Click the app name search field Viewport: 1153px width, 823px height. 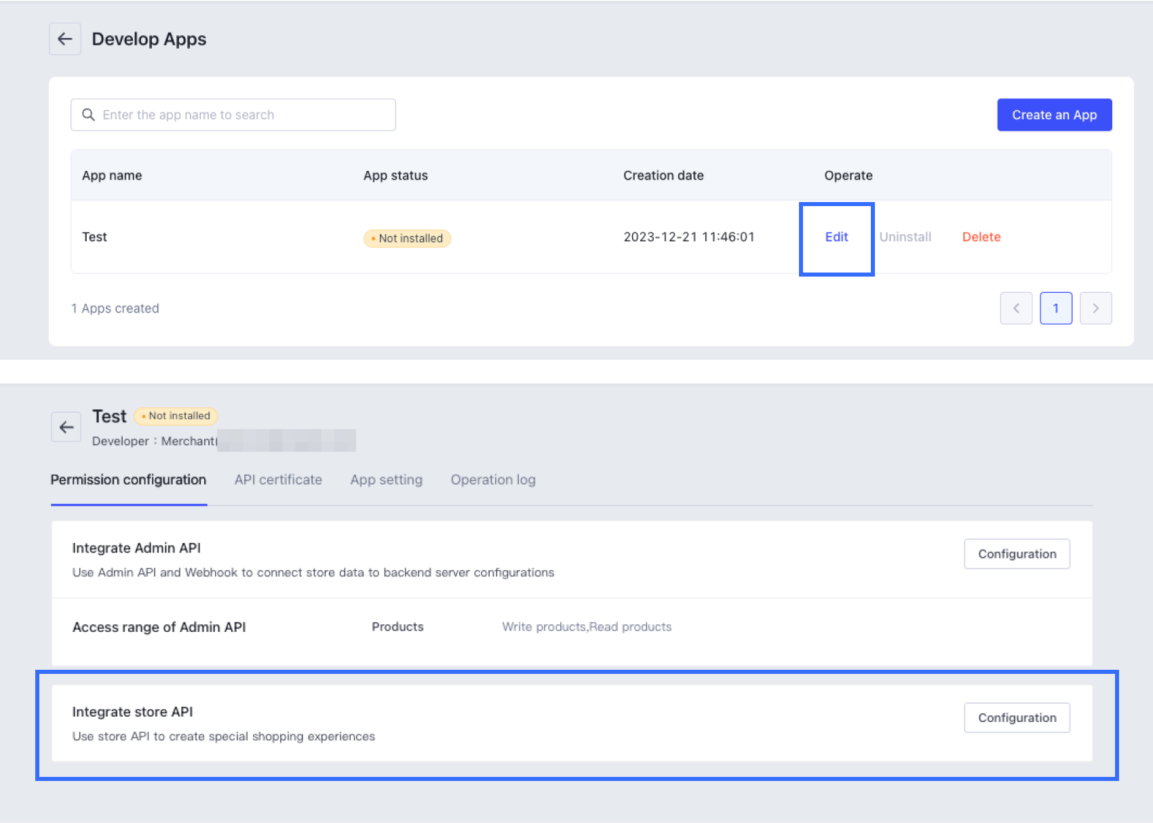coord(233,115)
